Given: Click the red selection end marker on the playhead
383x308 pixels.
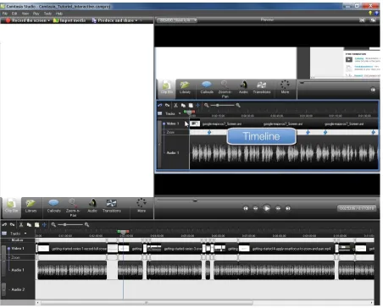Looking at the screenshot, I should point(127,232).
